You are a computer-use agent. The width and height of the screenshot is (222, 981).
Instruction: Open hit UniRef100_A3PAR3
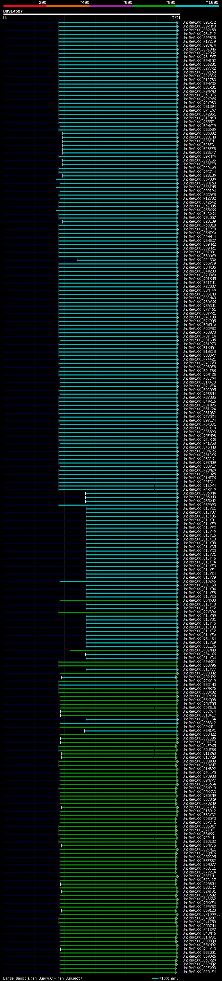(199, 505)
